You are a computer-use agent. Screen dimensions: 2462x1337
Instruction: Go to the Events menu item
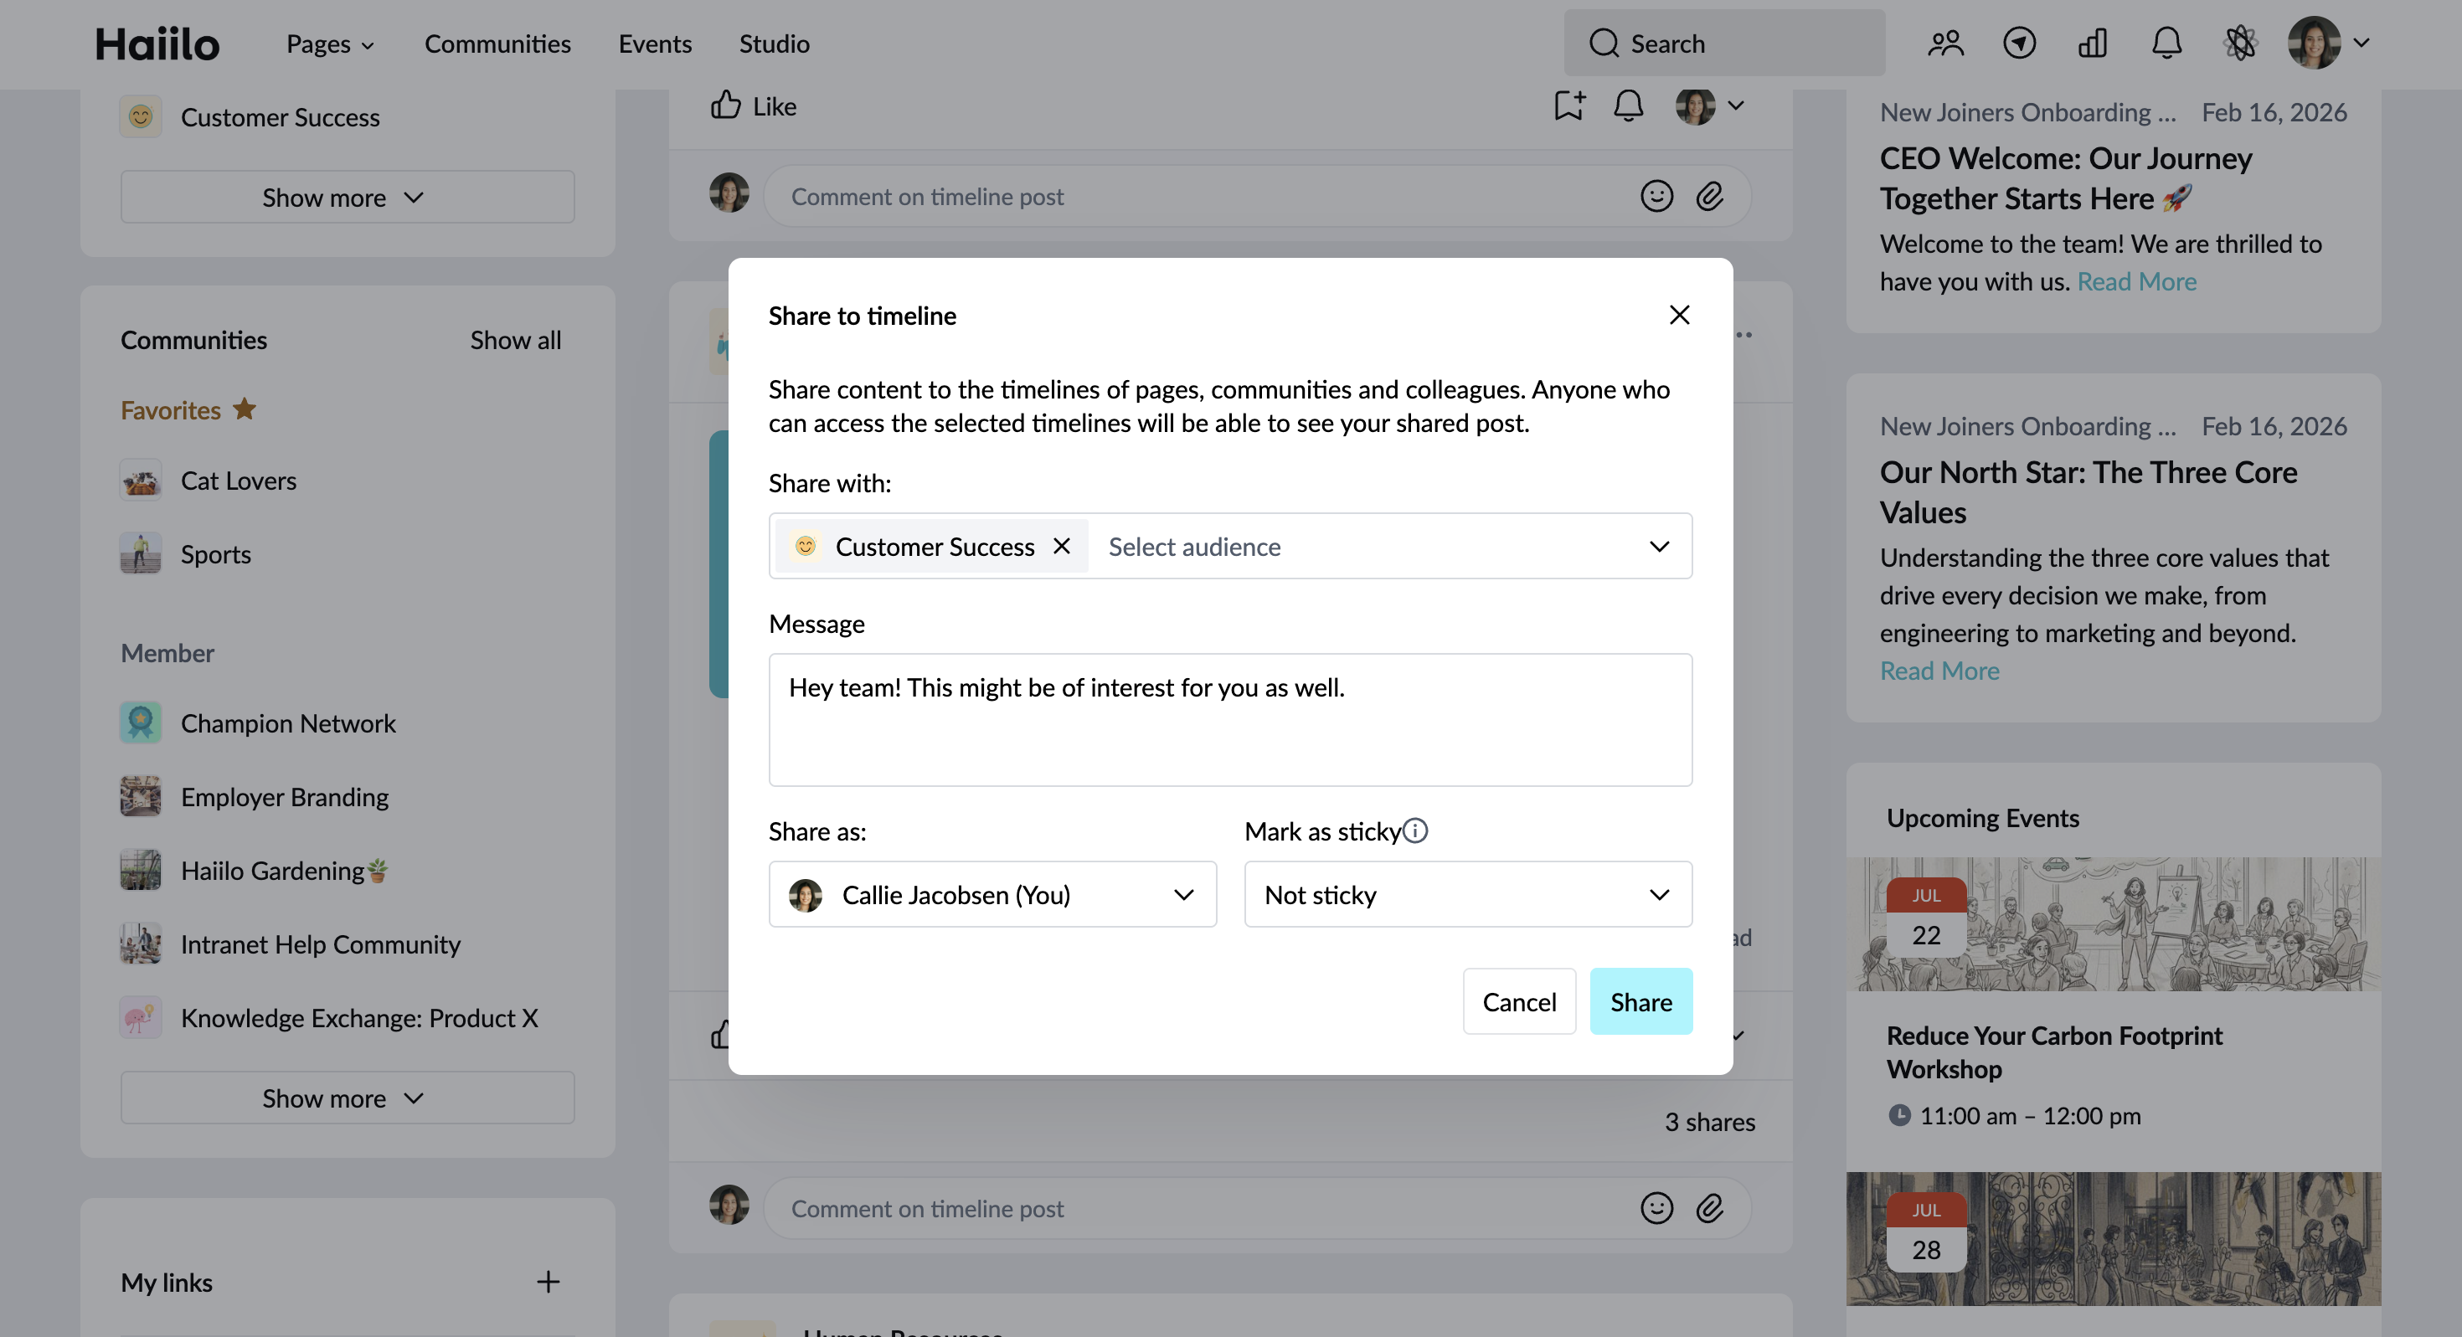pyautogui.click(x=655, y=44)
